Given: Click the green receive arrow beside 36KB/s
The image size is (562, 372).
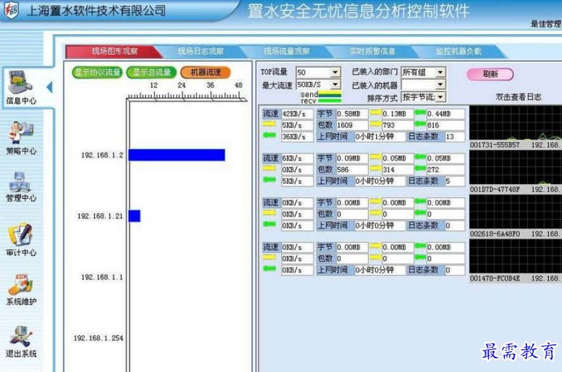Looking at the screenshot, I should tap(269, 135).
